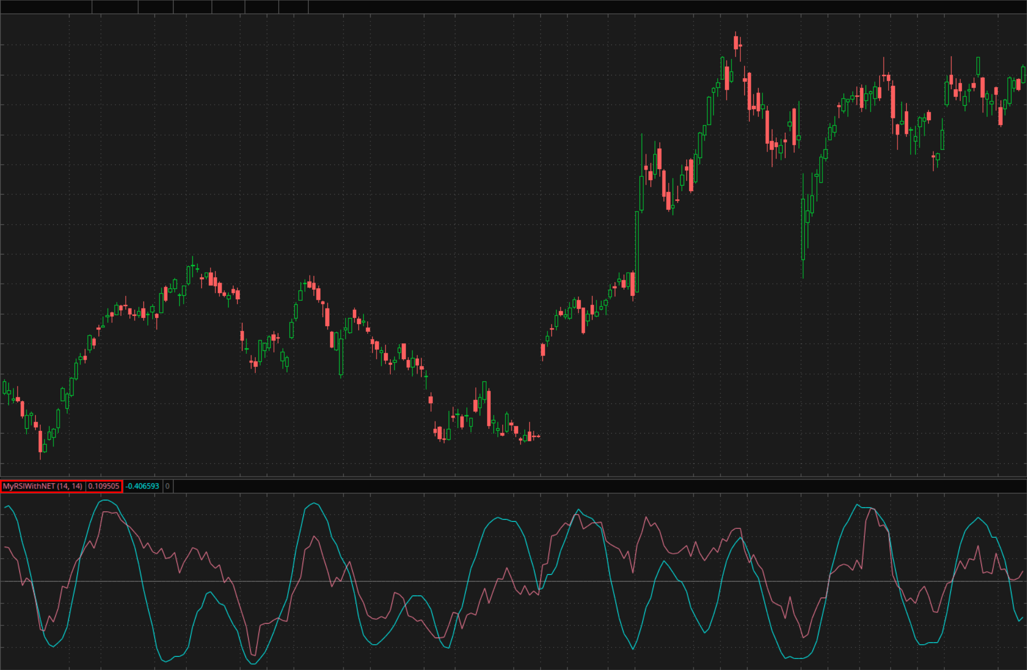The image size is (1027, 670).
Task: Click the divider between price chart and study pane
Action: tap(513, 478)
